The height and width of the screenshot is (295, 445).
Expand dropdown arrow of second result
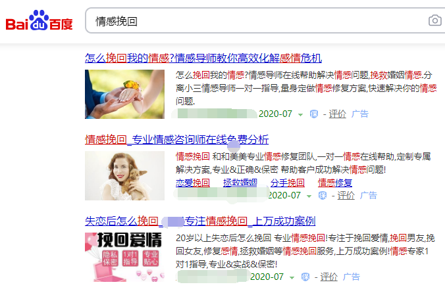click(x=309, y=196)
